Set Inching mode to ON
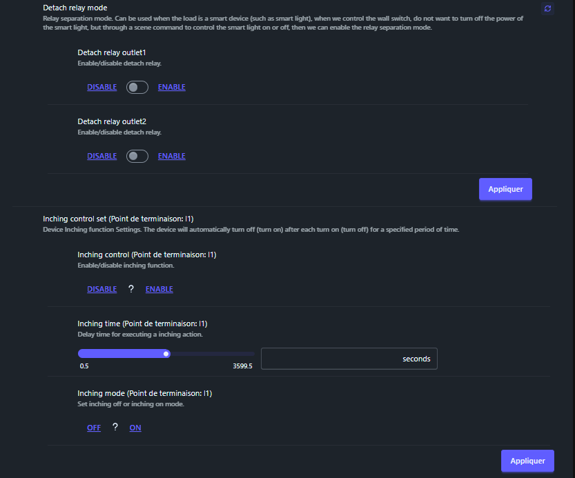Screen dimensions: 575x478 (x=135, y=428)
